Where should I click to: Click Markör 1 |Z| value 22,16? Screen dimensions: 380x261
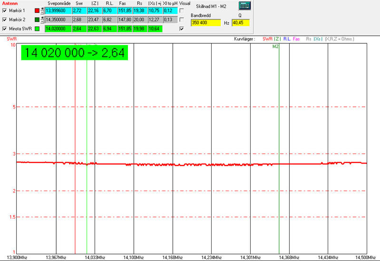pos(95,10)
